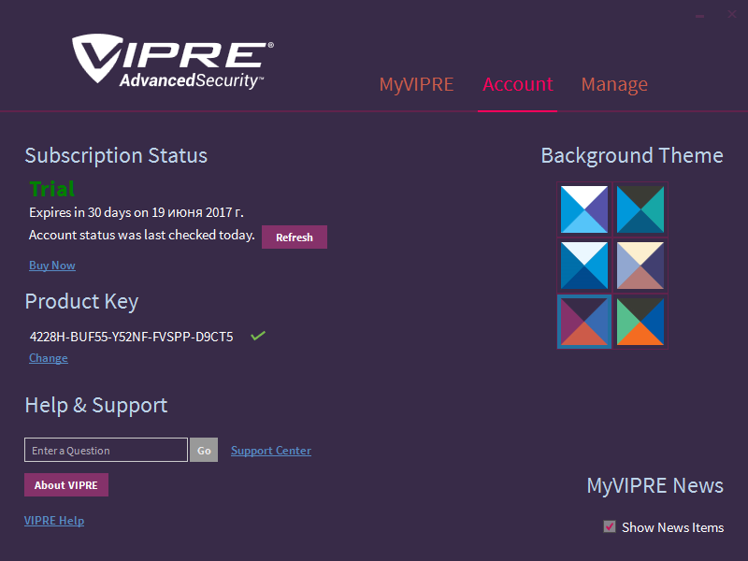Switch to the Account tab
Image resolution: width=748 pixels, height=561 pixels.
click(518, 84)
